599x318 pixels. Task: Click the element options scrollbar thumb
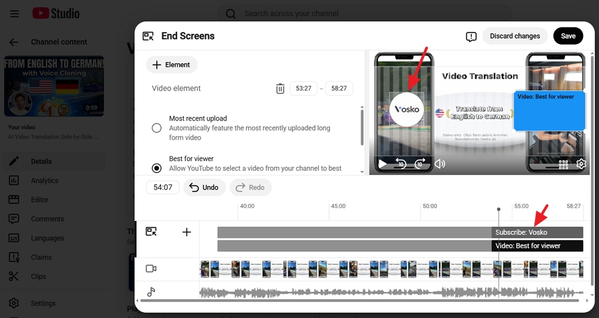[362, 127]
